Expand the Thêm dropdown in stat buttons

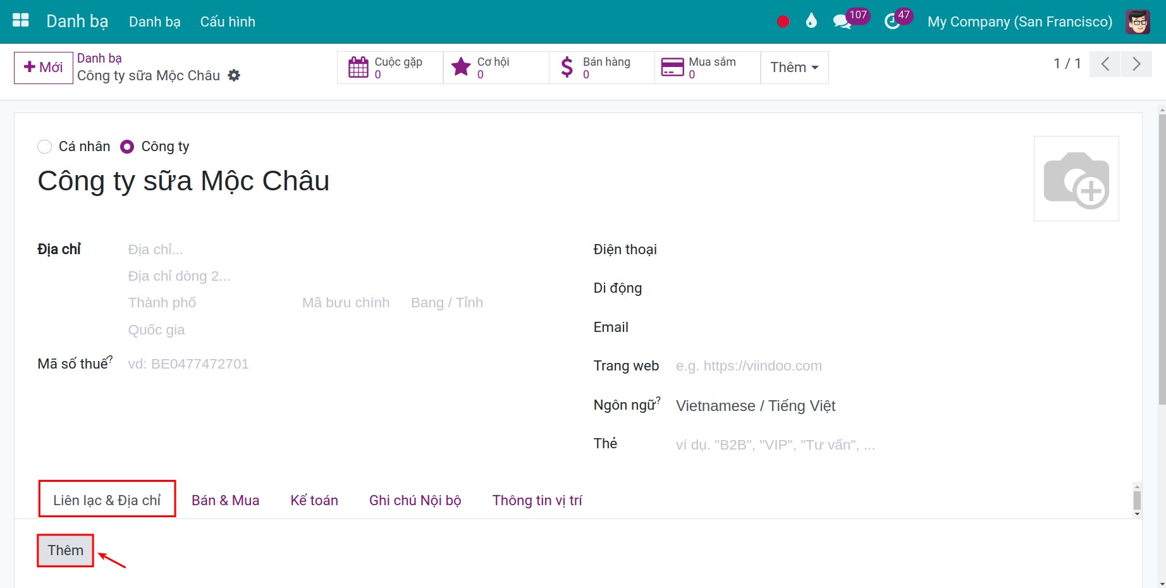click(794, 68)
